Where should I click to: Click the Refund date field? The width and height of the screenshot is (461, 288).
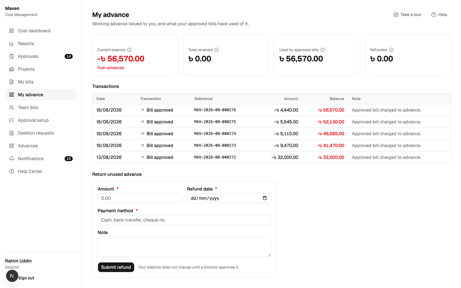click(x=229, y=198)
